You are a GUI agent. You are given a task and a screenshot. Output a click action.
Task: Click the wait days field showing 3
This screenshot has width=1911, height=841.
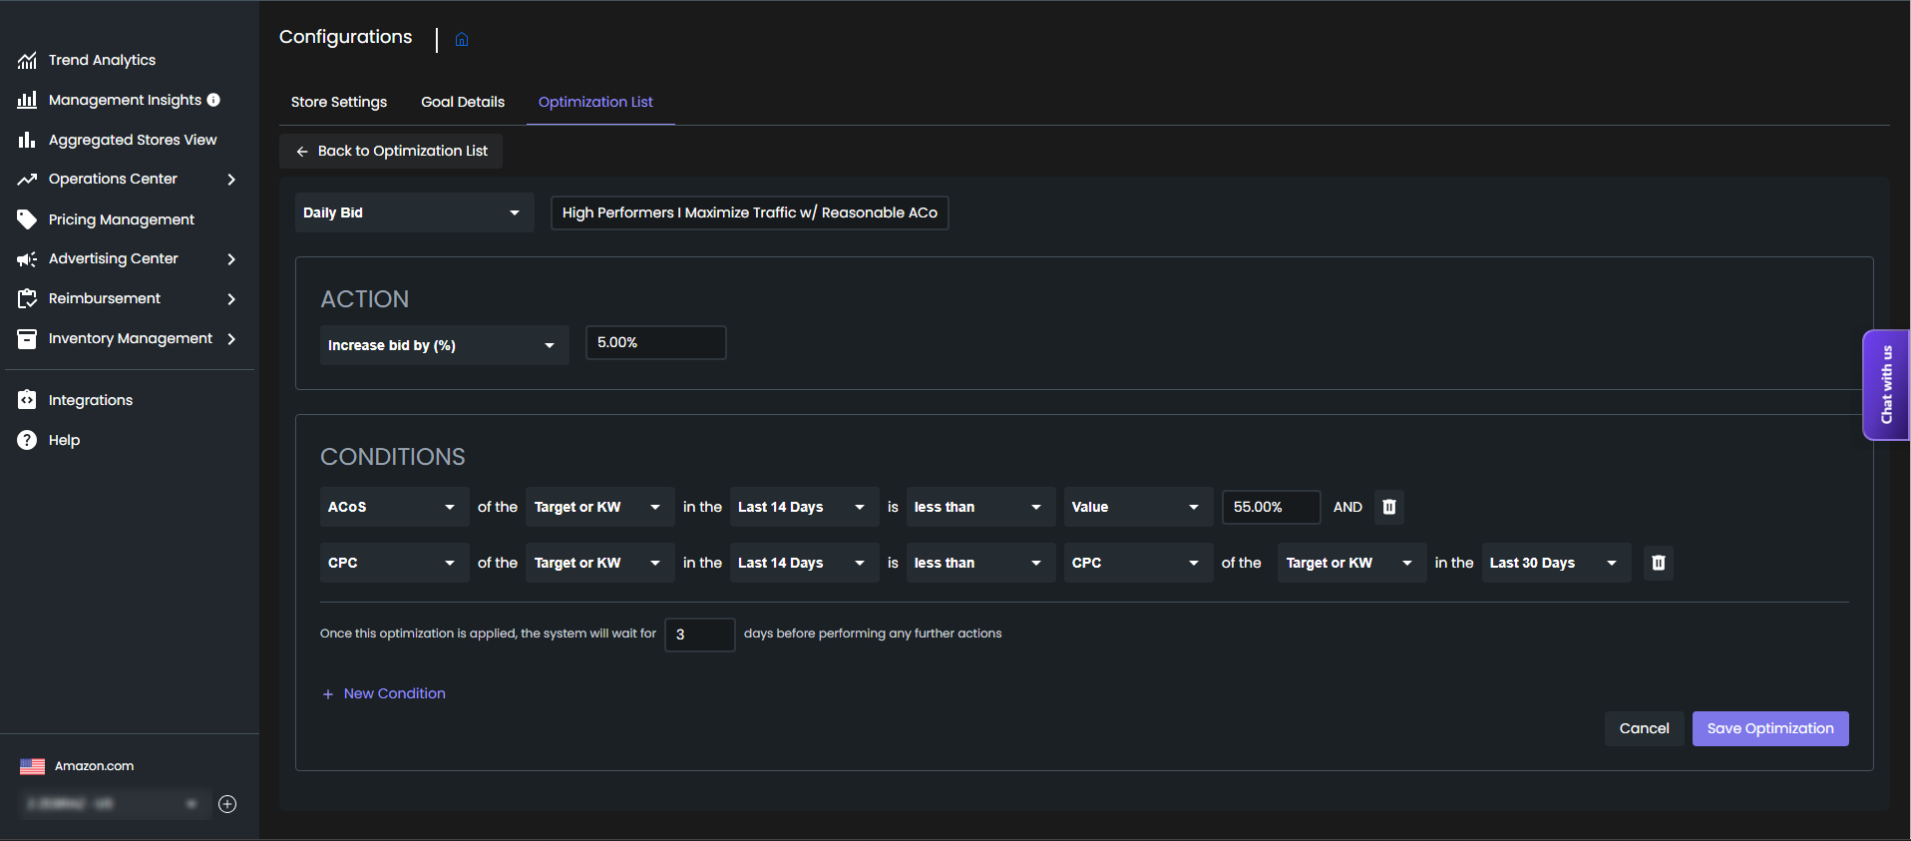point(699,634)
